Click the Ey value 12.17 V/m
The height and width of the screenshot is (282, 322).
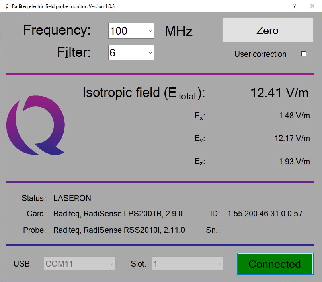click(292, 138)
